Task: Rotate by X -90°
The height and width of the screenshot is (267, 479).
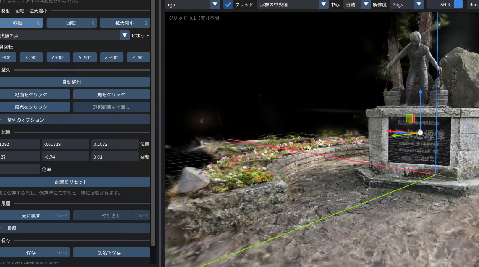Action: (31, 58)
